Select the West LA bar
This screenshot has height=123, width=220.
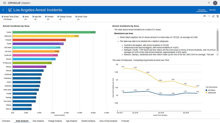22,109
